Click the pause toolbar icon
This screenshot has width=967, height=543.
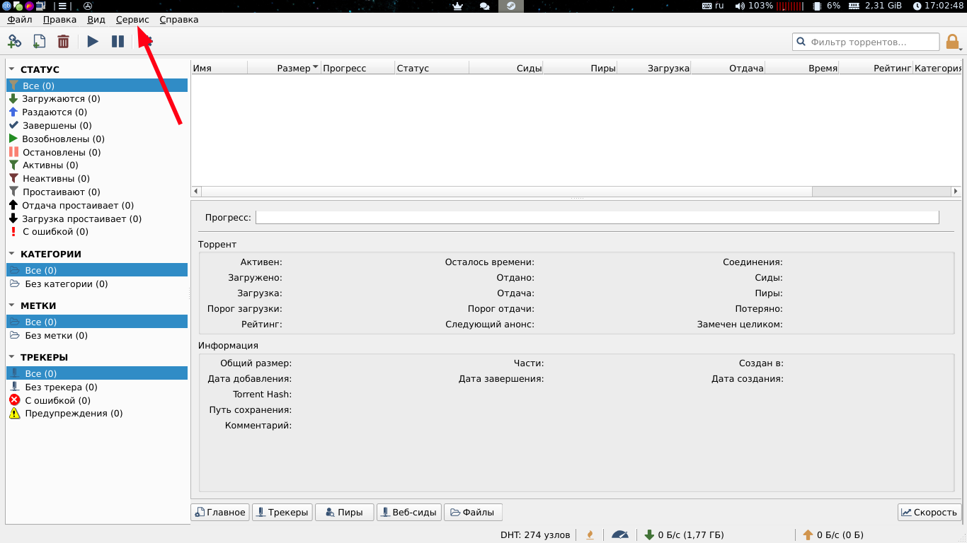[x=118, y=42]
